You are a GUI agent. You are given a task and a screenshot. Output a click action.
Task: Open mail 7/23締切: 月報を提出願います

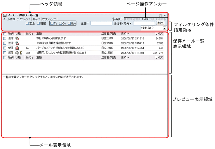54,43
